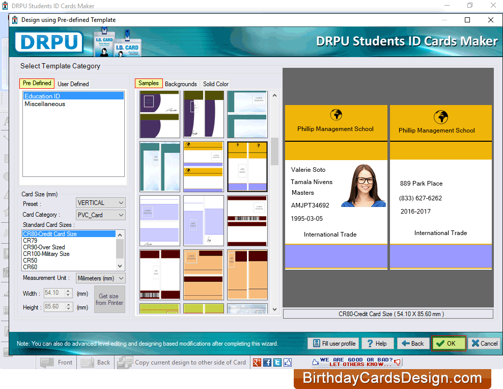
Task: Select the yellow horizontal globe template sample
Action: [203, 167]
